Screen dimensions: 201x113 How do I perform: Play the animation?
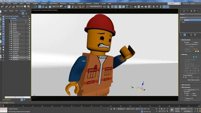click(162, 109)
